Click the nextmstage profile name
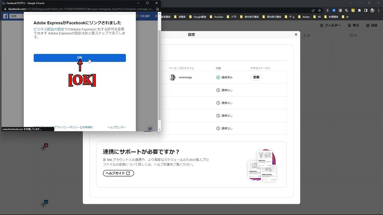This screenshot has width=383, height=215. (x=185, y=77)
